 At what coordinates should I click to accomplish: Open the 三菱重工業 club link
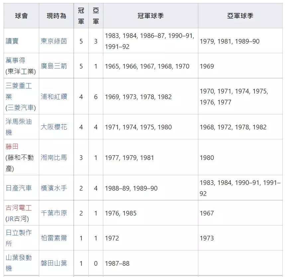pyautogui.click(x=19, y=91)
